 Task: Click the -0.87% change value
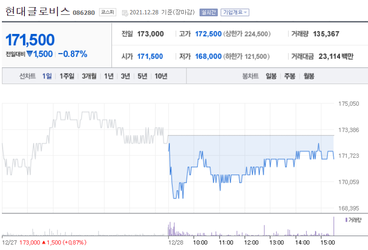click(73, 54)
